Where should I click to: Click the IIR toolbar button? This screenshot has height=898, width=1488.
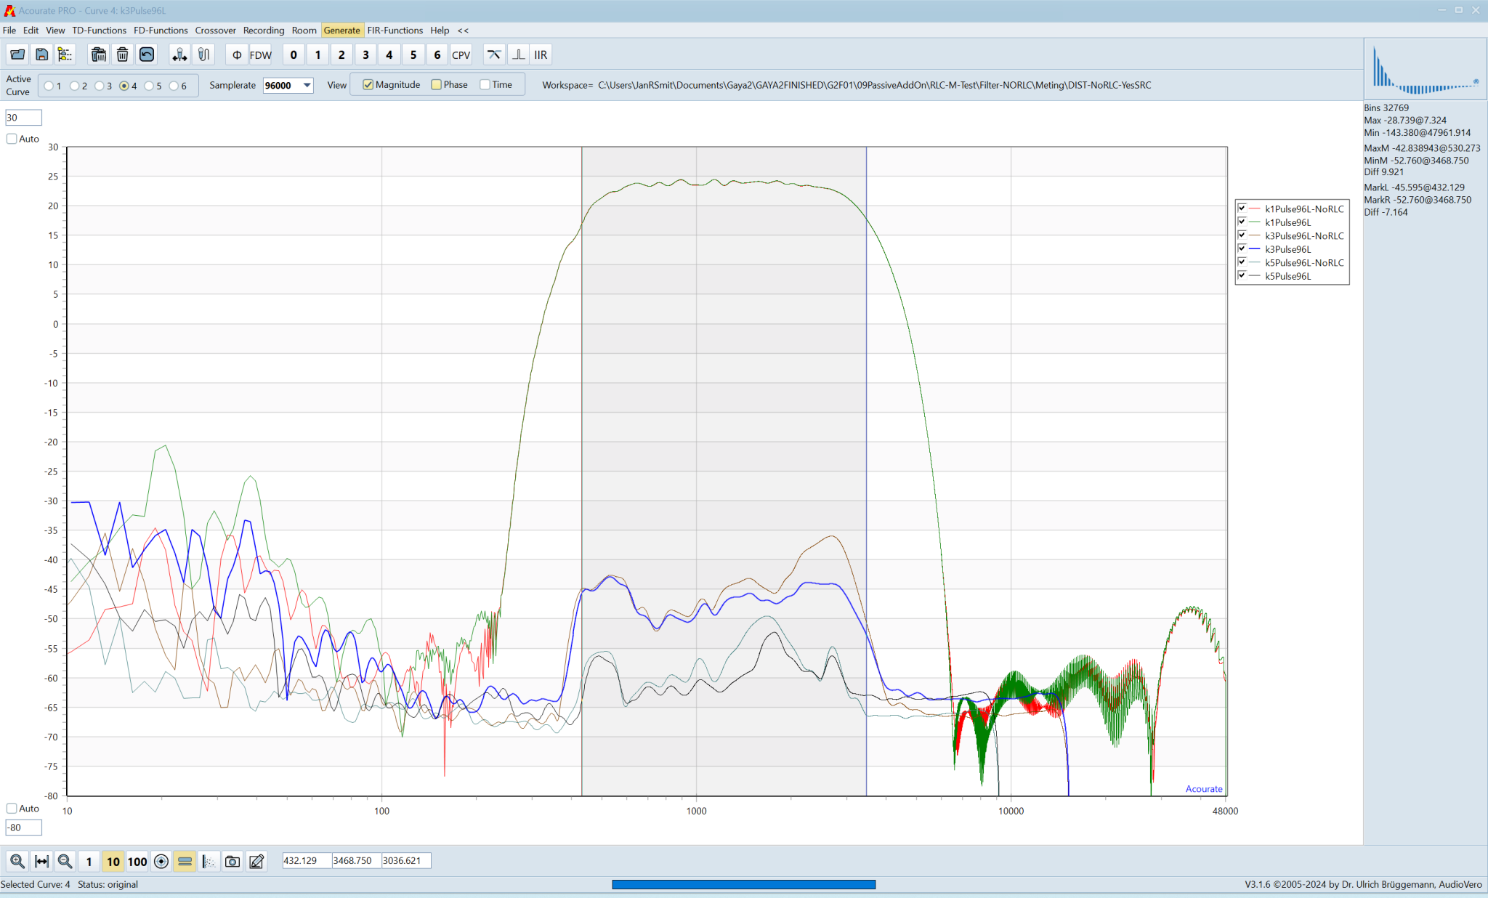coord(541,54)
